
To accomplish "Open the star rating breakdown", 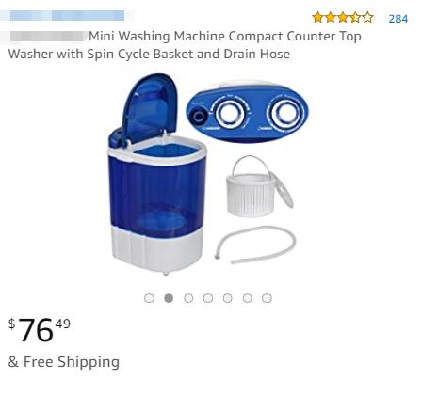I will click(343, 17).
